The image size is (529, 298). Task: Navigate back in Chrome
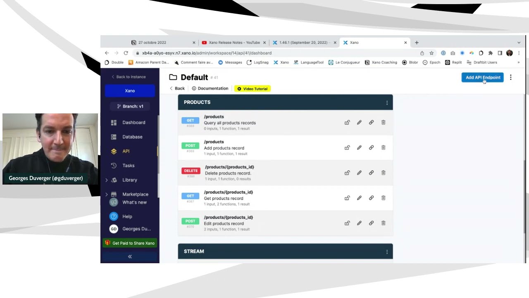(x=107, y=53)
